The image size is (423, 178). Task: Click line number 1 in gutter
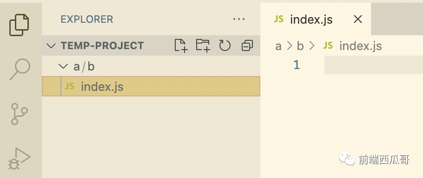297,65
